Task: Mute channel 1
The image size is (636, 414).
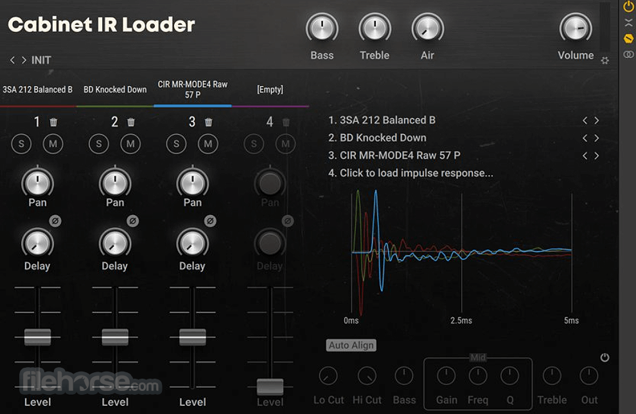Action: pos(53,144)
